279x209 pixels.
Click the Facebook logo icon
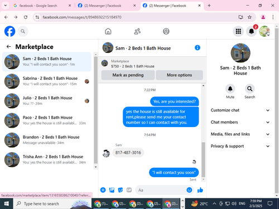coord(9,31)
